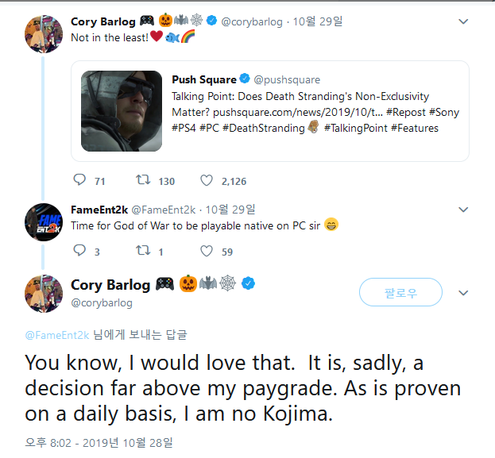Follow Cory Barlog with the 팔로우 button
This screenshot has width=495, height=458.
tap(400, 293)
